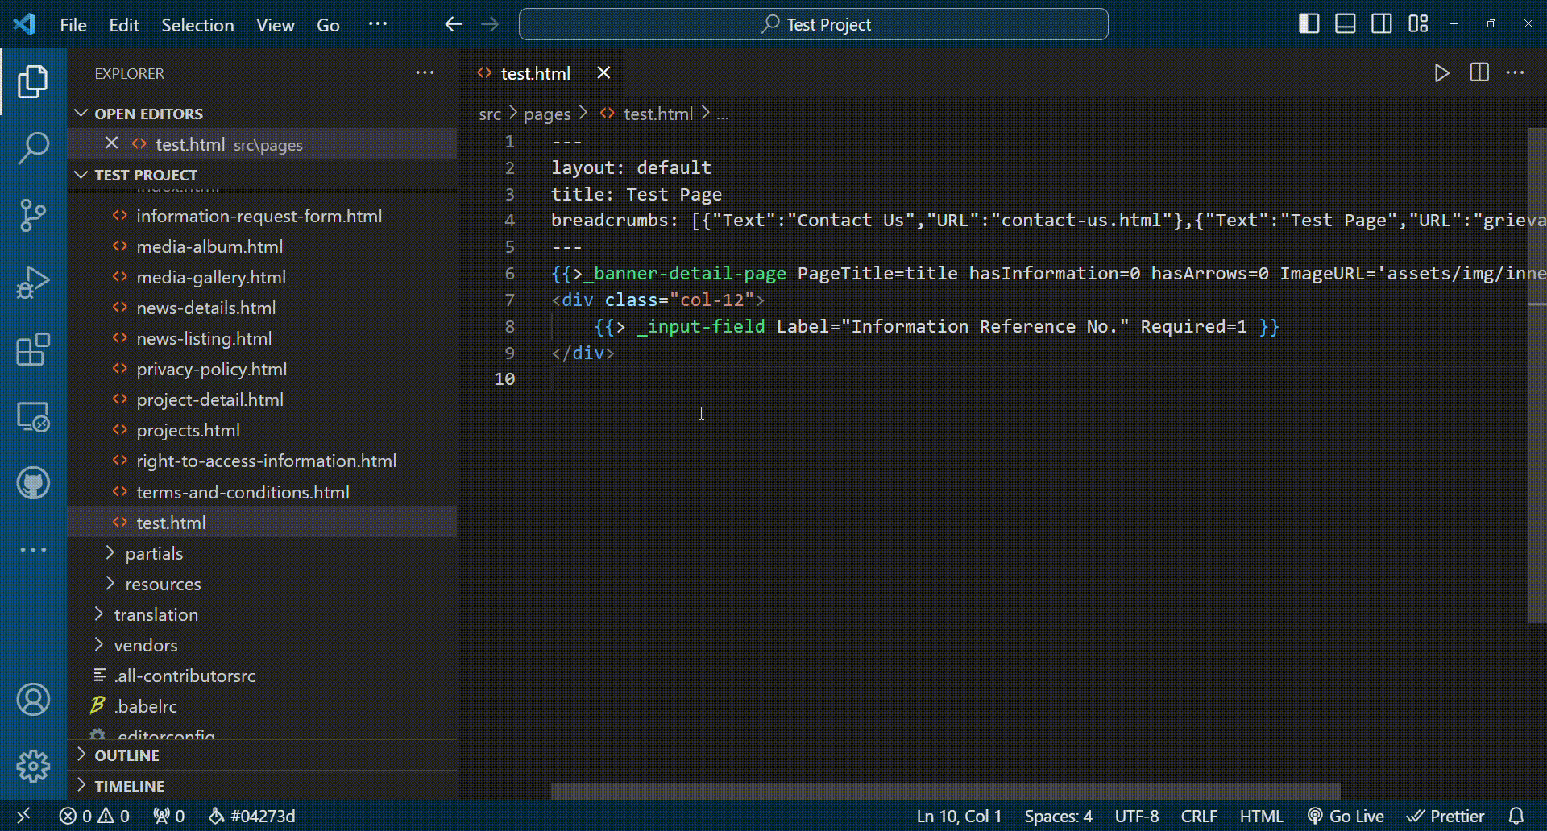Open Remote Explorer icon in activity bar

(33, 416)
